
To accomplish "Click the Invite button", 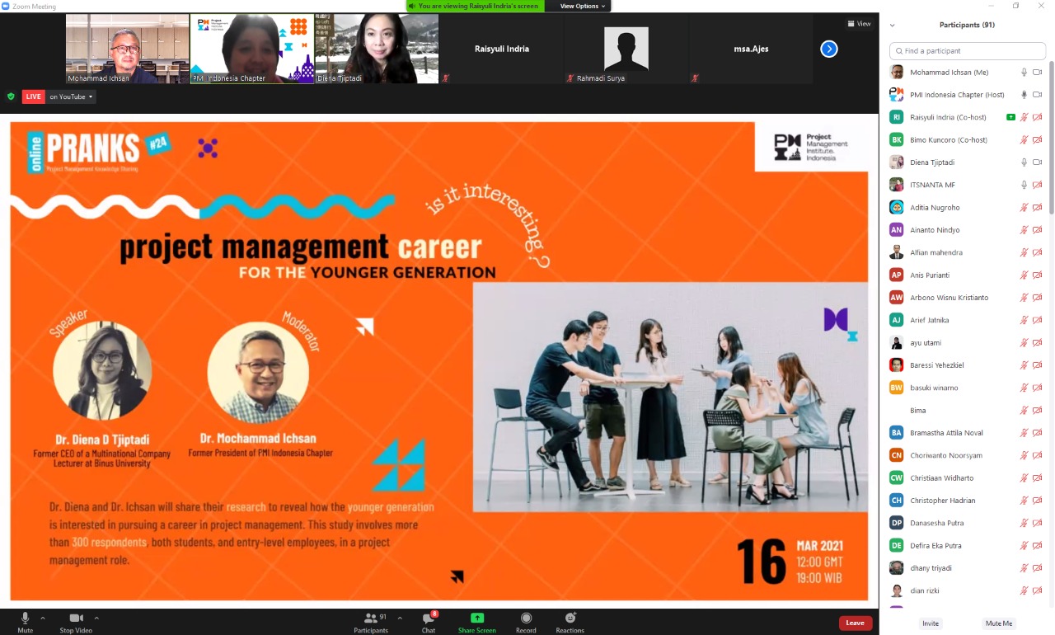I will [x=931, y=623].
